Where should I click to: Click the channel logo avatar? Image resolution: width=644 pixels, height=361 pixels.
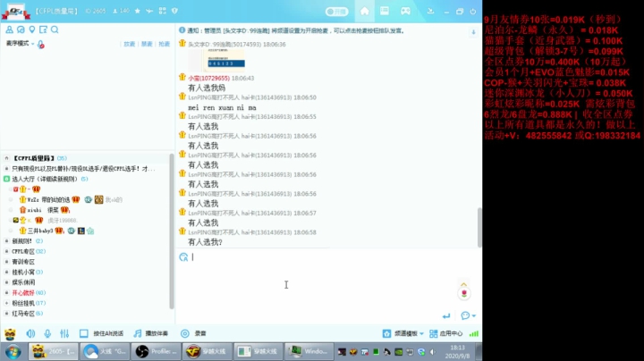[x=15, y=12]
